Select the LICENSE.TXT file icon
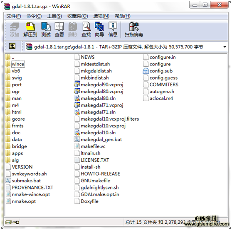This screenshot has width=232, height=230. [77, 160]
